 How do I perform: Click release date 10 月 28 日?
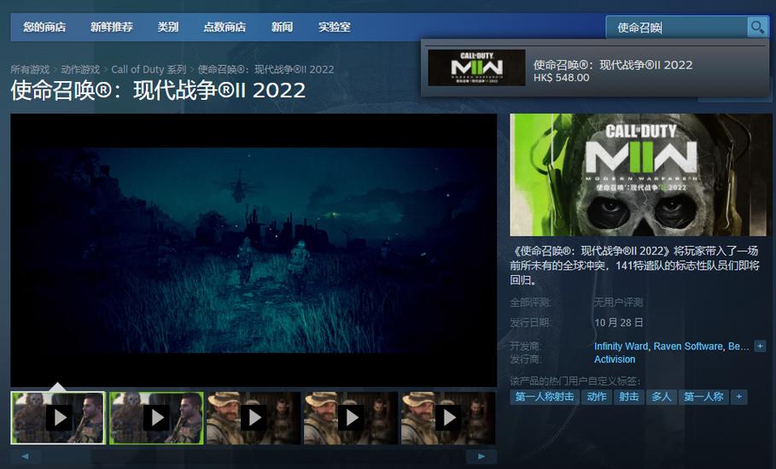click(x=619, y=323)
